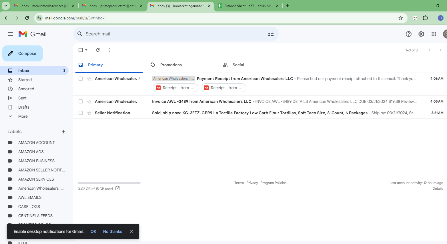Open the CENTINELA FEEDS label
The image size is (447, 244).
click(x=35, y=216)
